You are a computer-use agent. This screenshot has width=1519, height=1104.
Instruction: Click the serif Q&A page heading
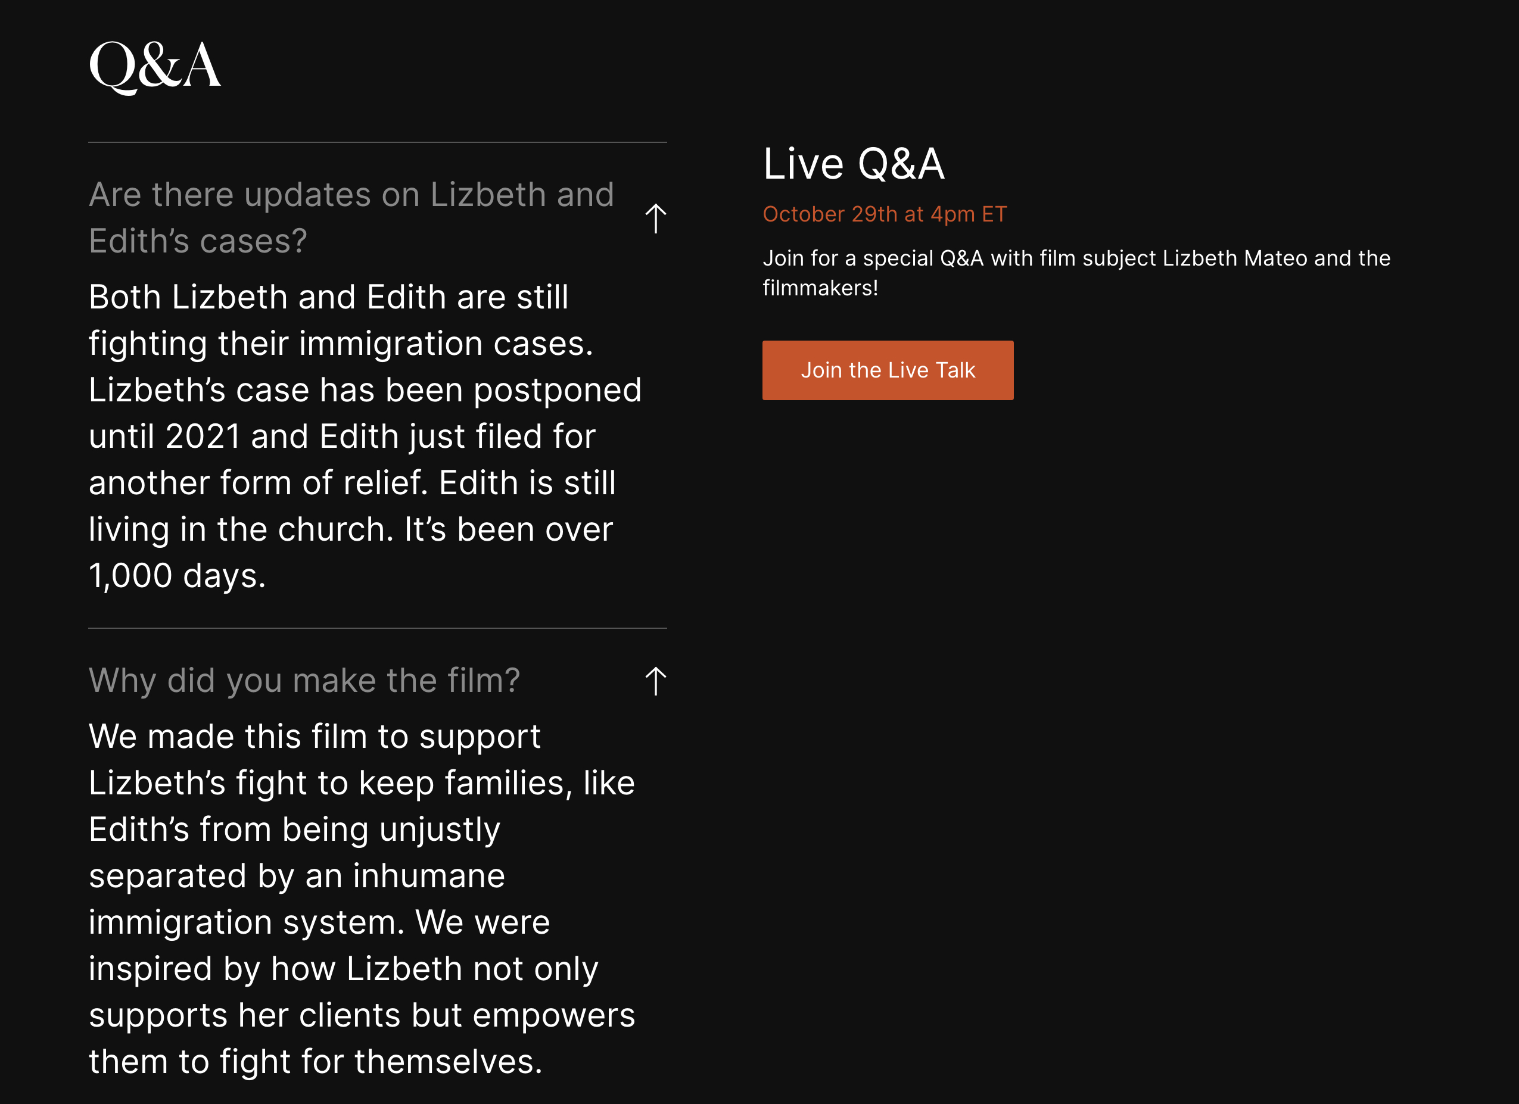(x=155, y=66)
